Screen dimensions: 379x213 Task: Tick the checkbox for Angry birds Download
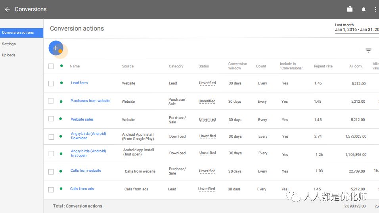51,137
